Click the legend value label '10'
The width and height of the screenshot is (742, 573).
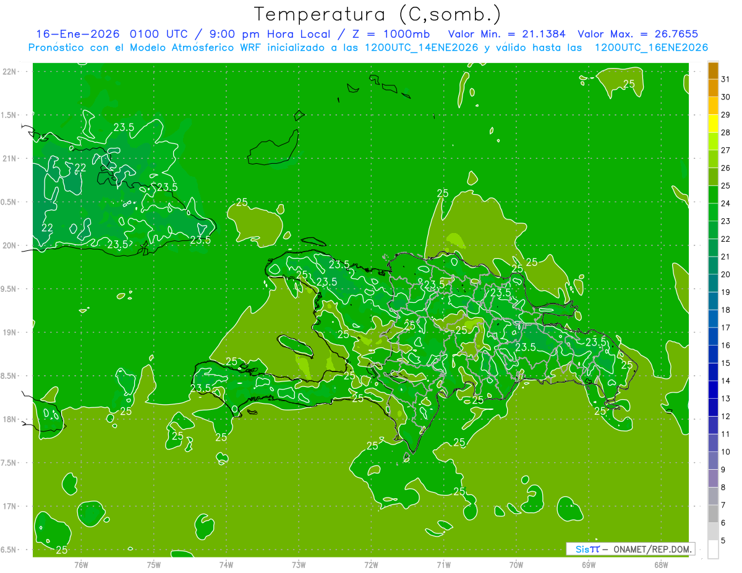click(726, 452)
